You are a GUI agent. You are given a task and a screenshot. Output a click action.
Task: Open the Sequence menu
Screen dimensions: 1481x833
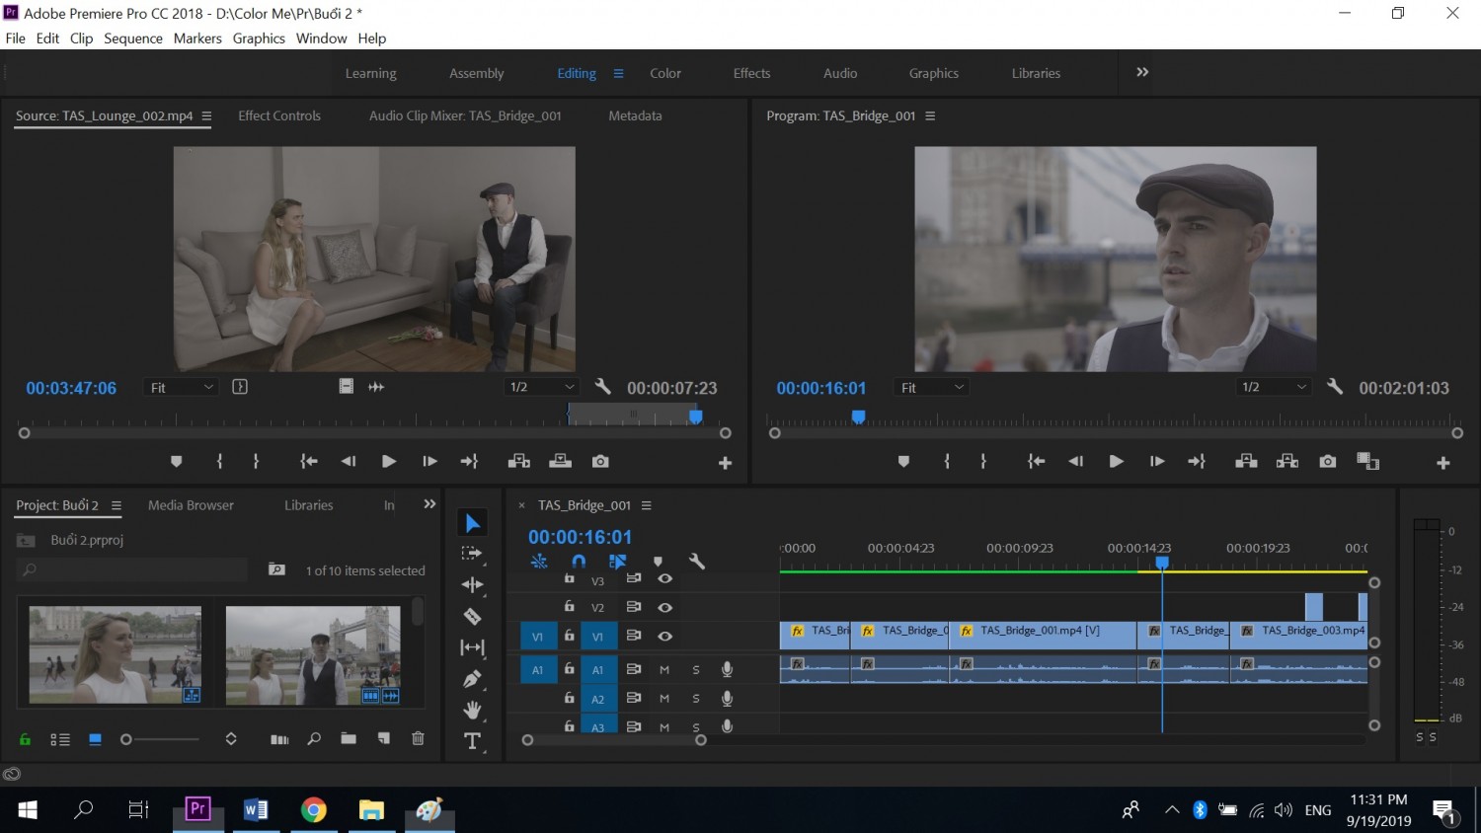[133, 38]
